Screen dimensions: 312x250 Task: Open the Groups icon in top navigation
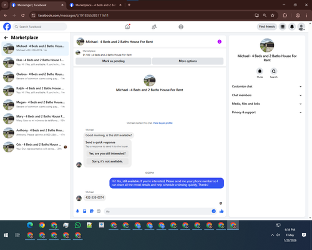[x=181, y=27]
